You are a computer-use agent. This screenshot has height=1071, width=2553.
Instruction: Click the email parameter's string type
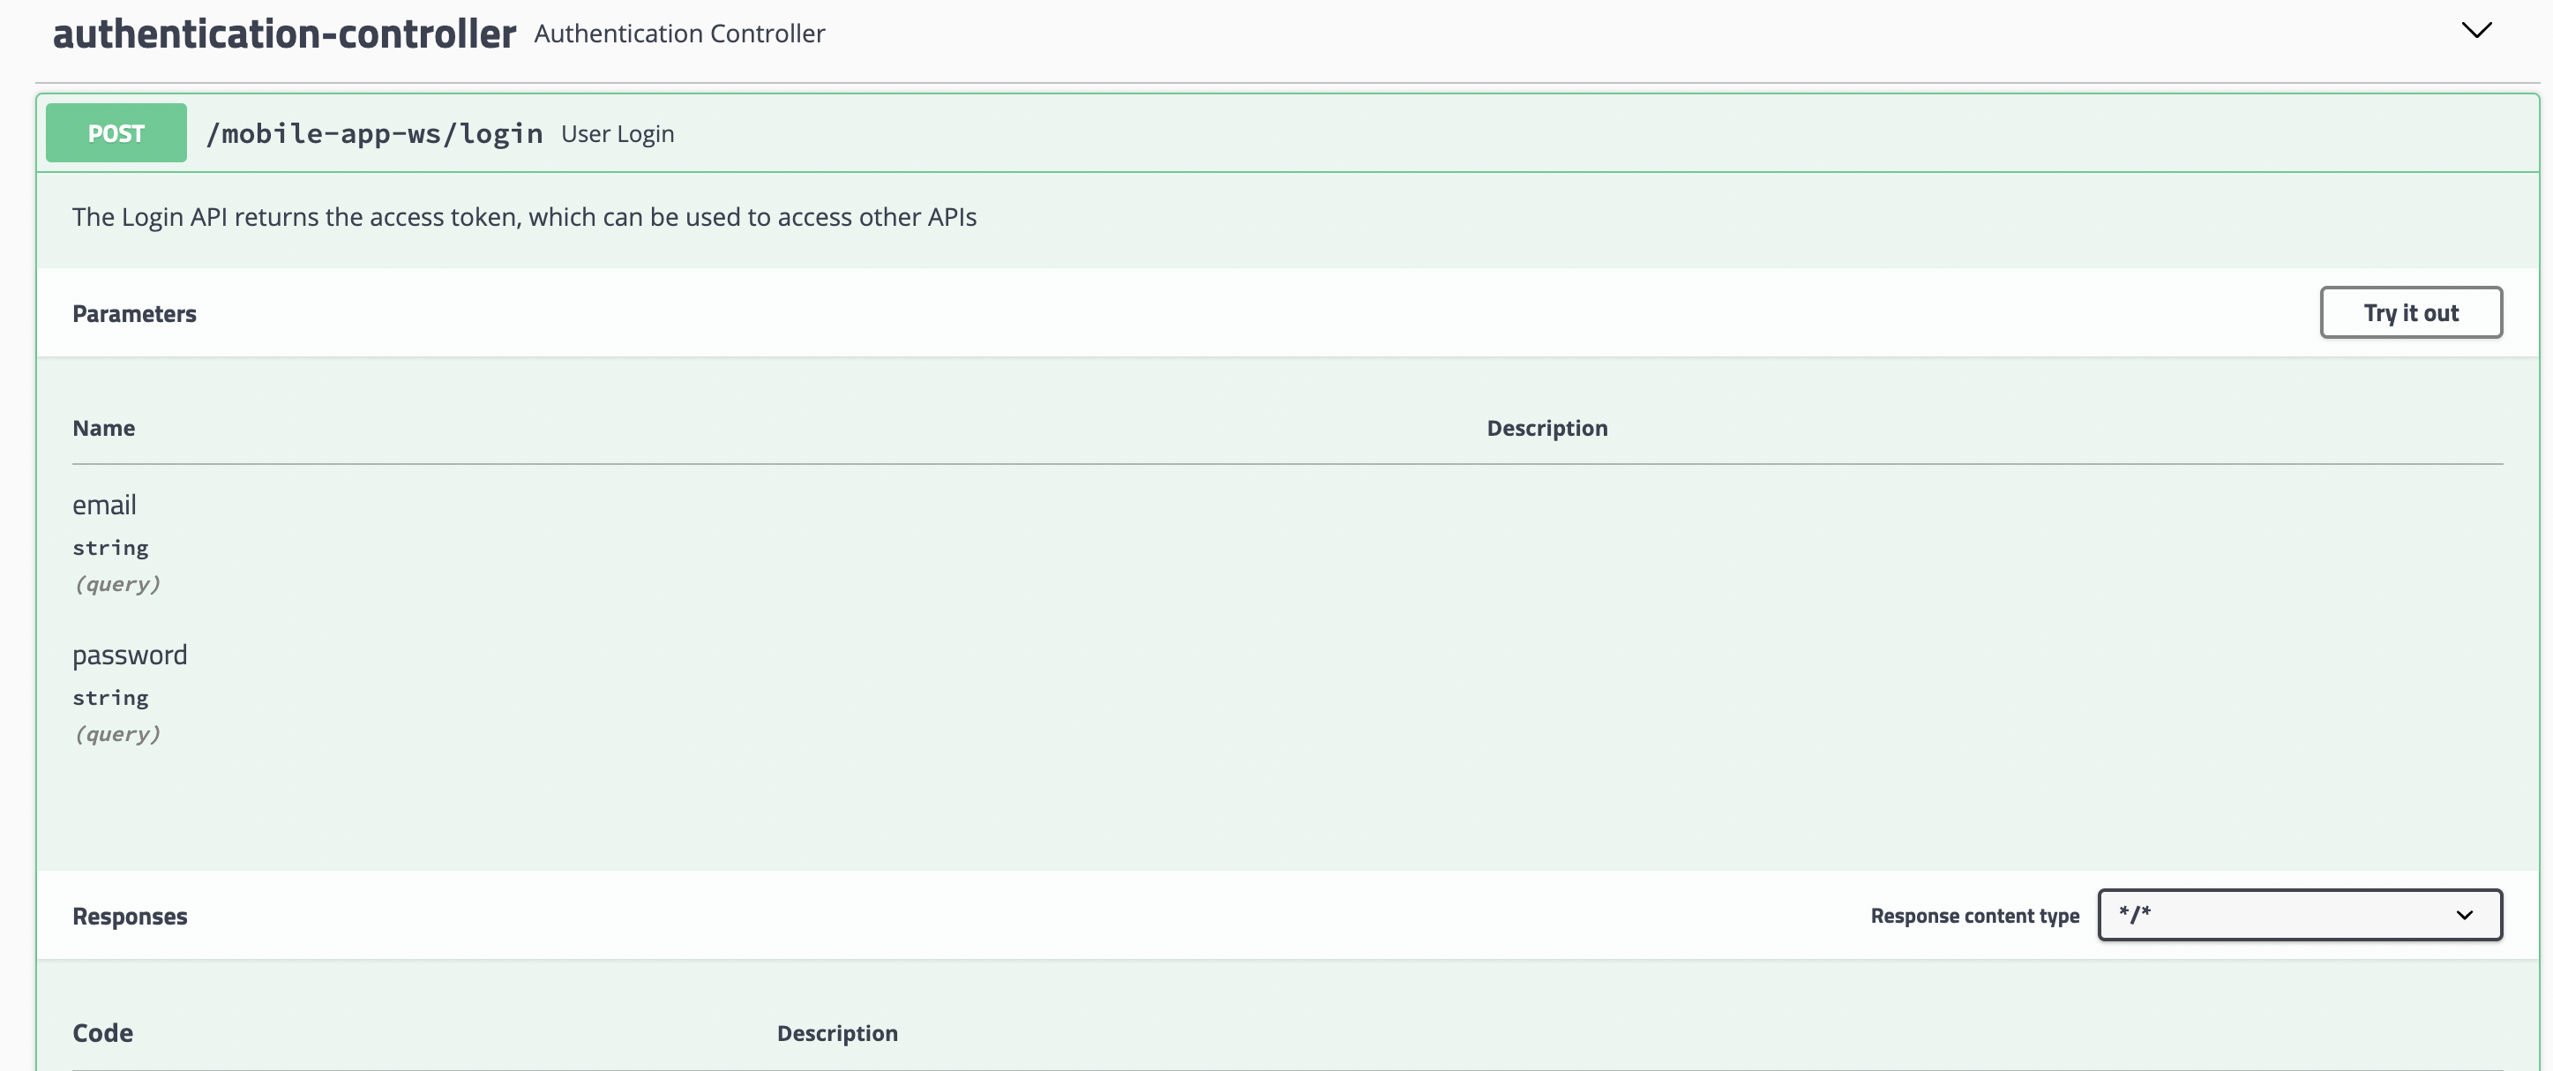click(x=110, y=548)
